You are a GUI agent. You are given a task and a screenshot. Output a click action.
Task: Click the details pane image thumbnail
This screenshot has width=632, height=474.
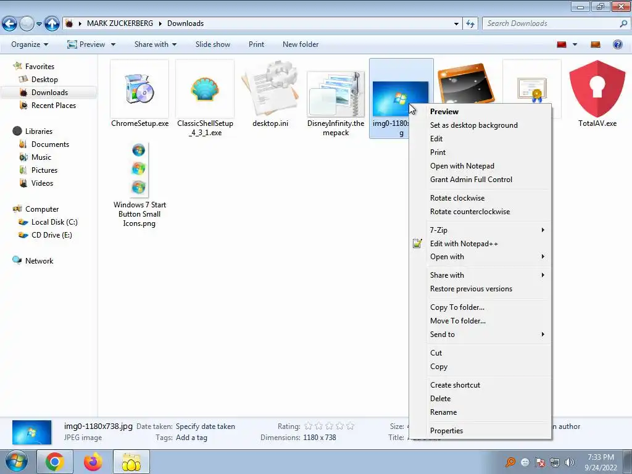32,433
